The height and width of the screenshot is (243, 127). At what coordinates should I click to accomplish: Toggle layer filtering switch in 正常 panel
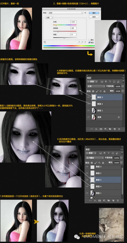pyautogui.click(x=123, y=81)
